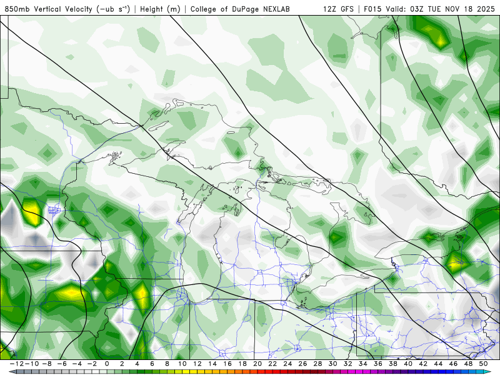Image resolution: width=500 pixels, height=375 pixels.
Task: Click the '44' color scale label
Action: click(439, 364)
